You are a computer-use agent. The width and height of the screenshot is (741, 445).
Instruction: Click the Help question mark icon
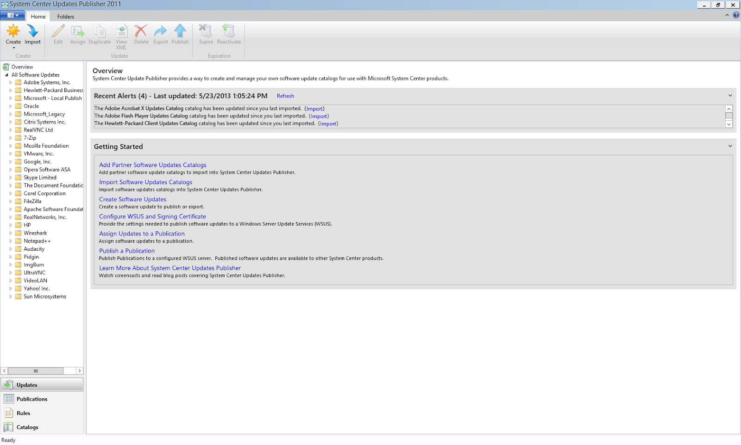coord(736,14)
